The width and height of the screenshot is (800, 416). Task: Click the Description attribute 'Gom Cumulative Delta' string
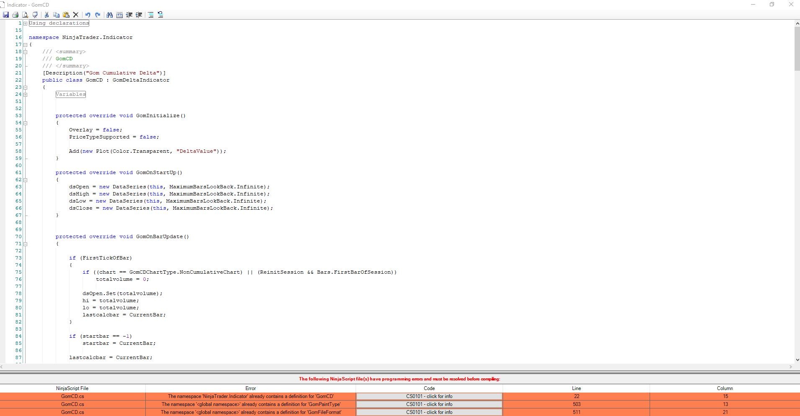(x=123, y=73)
